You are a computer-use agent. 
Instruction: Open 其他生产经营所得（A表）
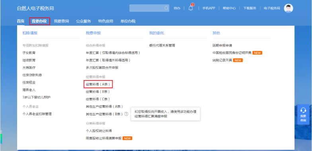coord(104,107)
